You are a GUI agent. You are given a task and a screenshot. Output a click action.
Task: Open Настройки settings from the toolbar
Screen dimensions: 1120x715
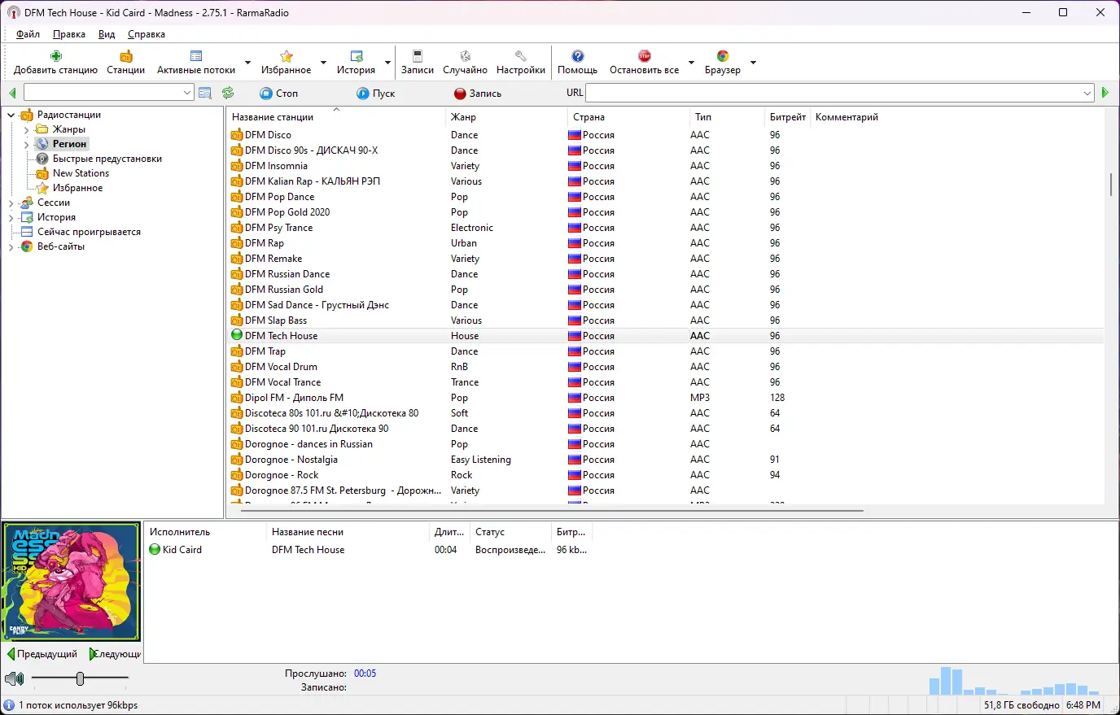tap(521, 56)
